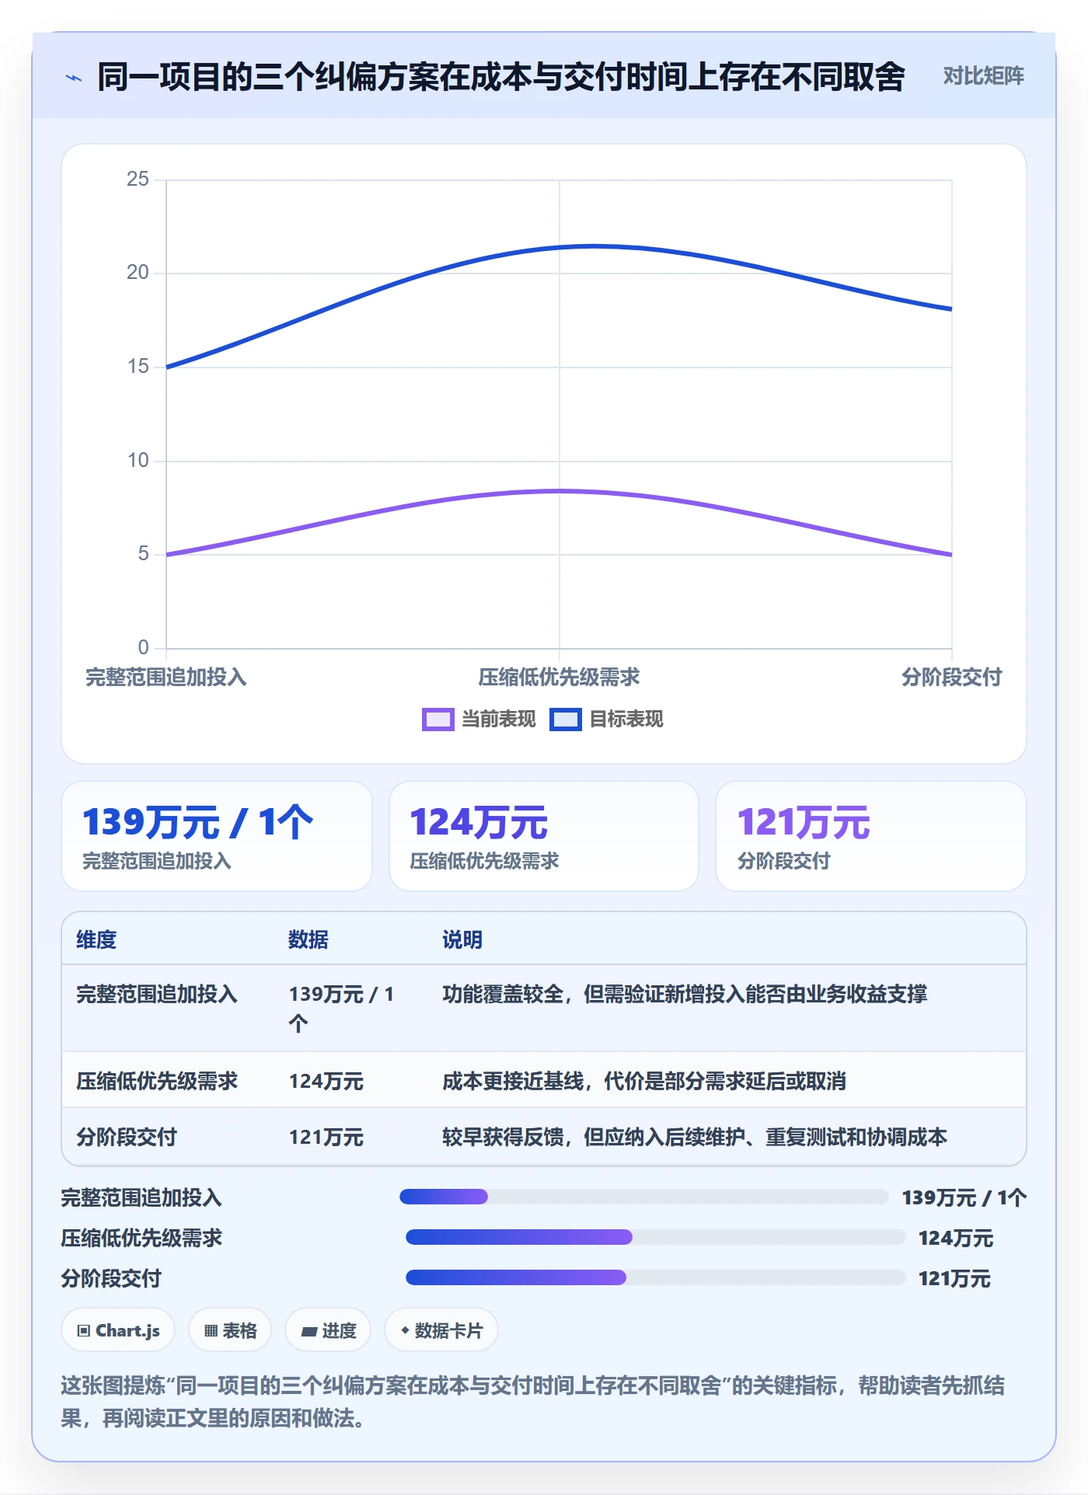Viewport: 1088px width, 1495px height.
Task: Click the 完整范围追加投入 progress bar
Action: 643,1197
